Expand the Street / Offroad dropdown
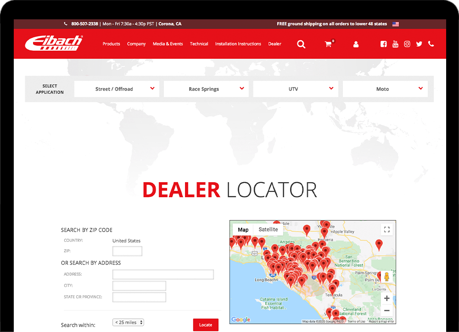The image size is (459, 332). (117, 89)
